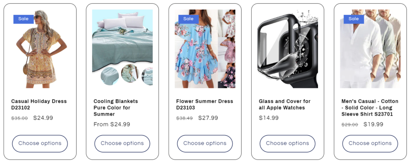Click Sale badge on Flower Summer Dress

(x=189, y=19)
